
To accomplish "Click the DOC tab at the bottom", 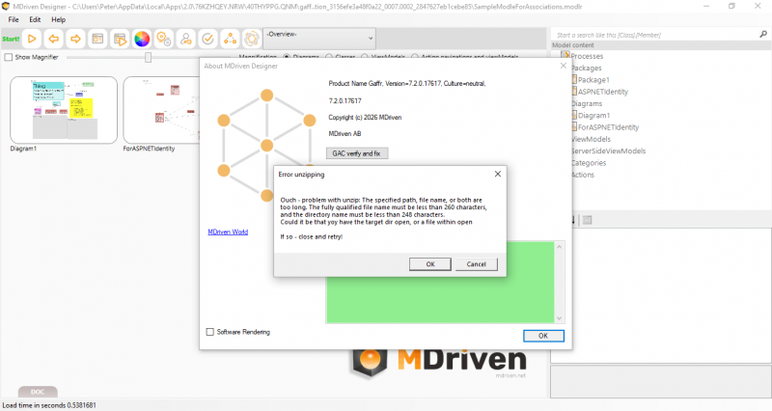I will pos(38,392).
